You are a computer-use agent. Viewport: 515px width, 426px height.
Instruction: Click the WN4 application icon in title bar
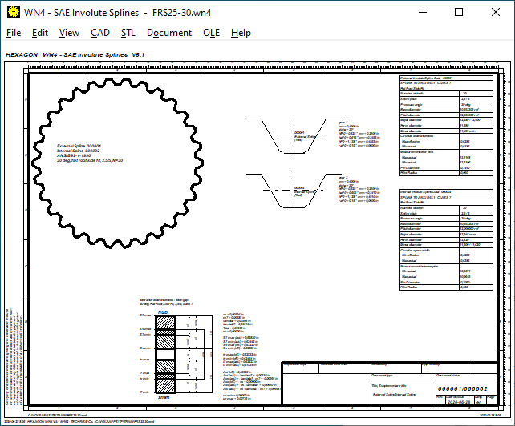[12, 12]
